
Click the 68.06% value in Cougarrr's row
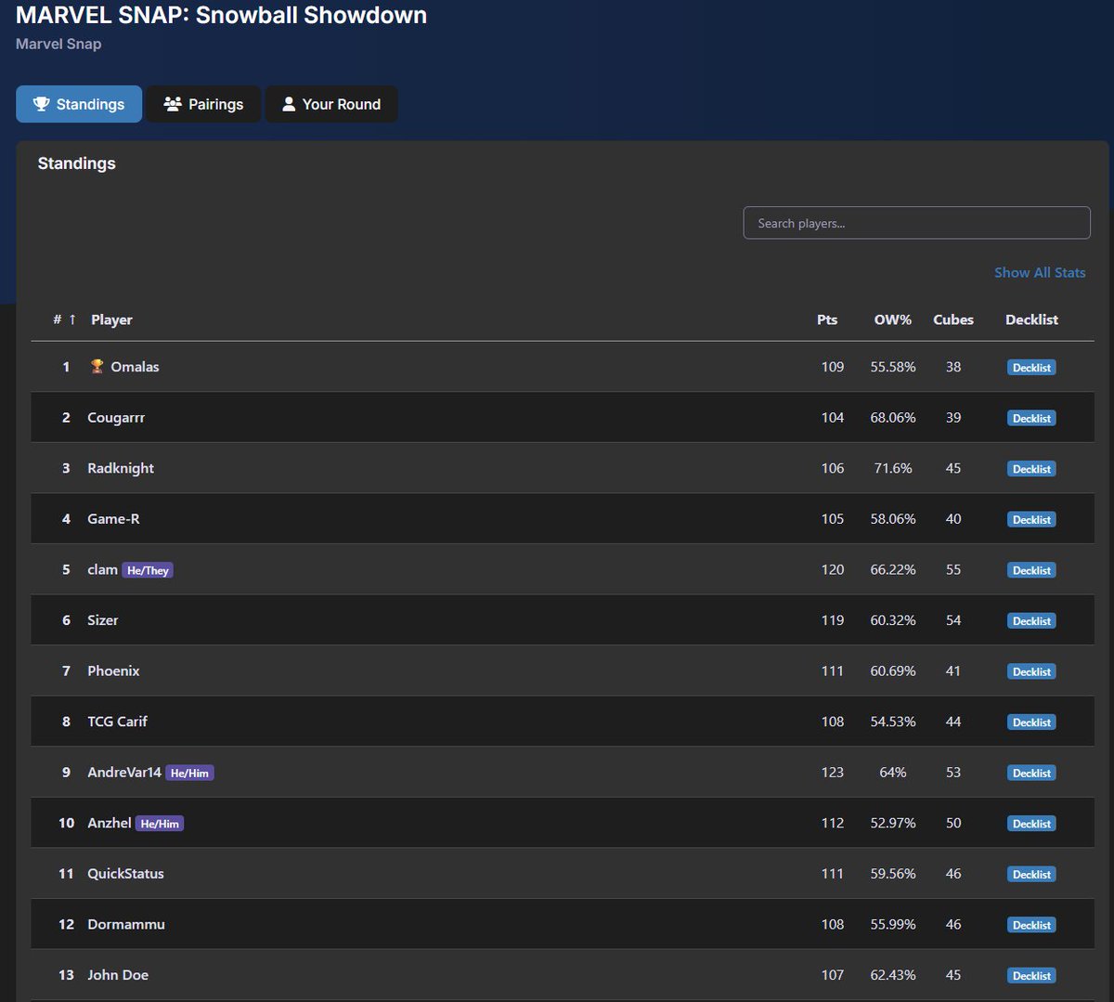(893, 418)
